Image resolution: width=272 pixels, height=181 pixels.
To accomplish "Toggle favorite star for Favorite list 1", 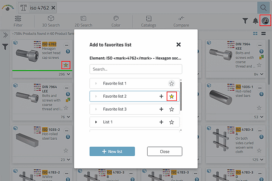I will coord(172,83).
